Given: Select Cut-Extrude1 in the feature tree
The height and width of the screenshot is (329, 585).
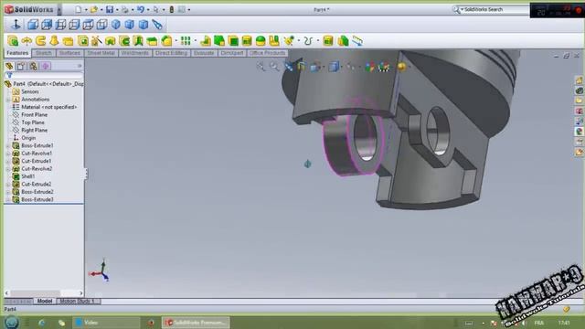Looking at the screenshot, I should coord(37,161).
